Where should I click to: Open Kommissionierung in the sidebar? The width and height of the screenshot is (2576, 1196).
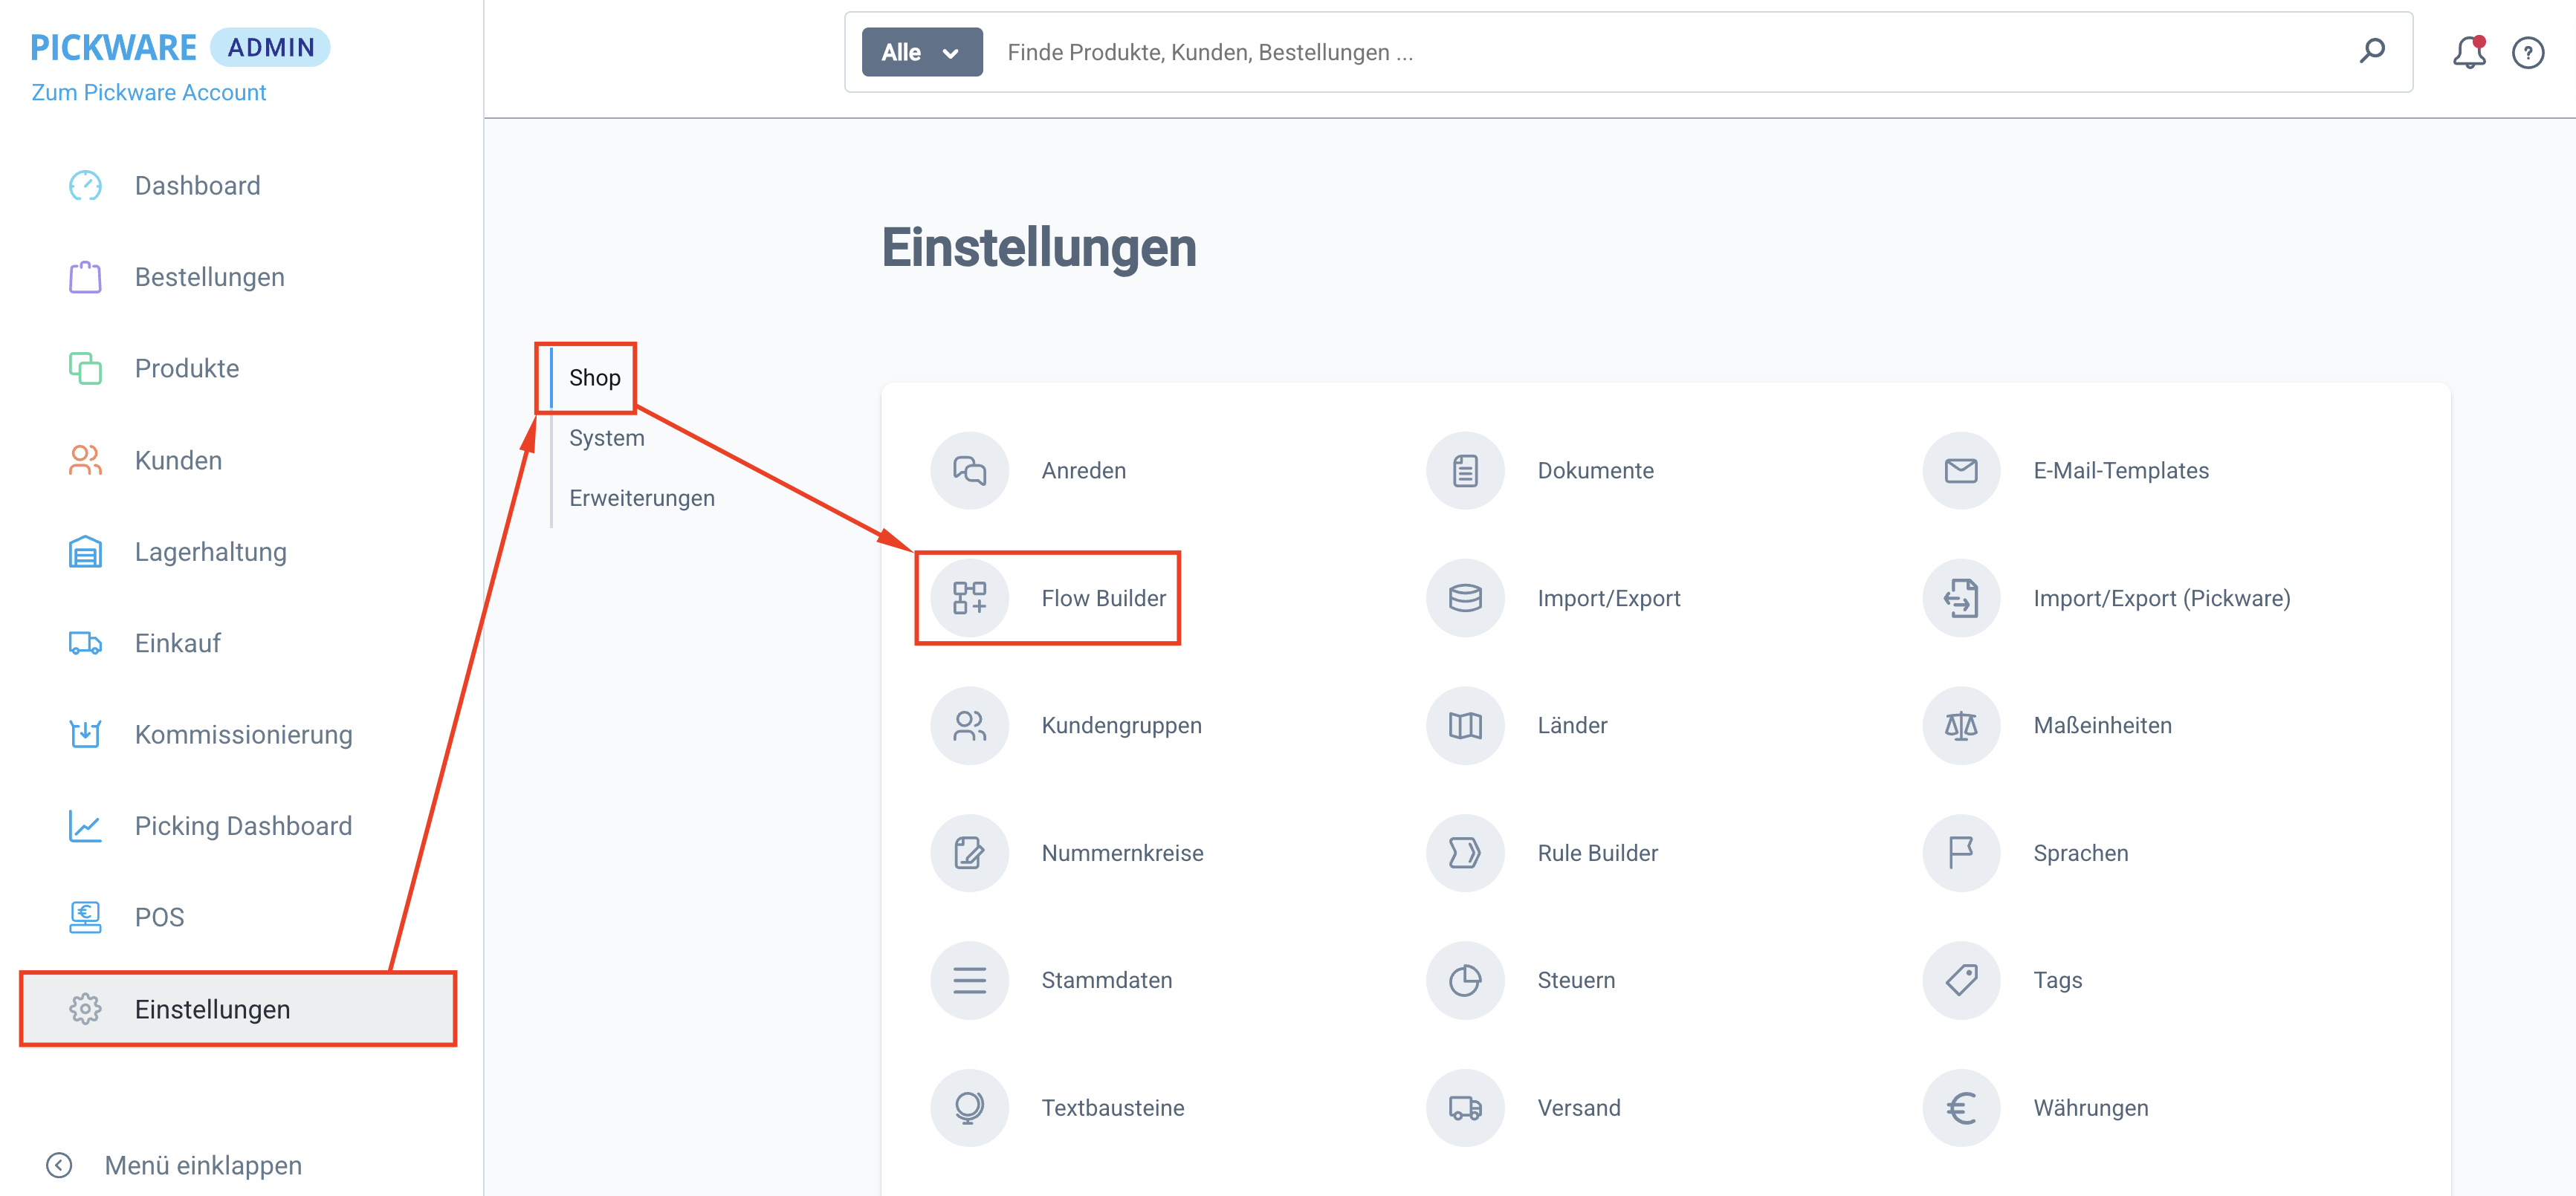(x=243, y=735)
